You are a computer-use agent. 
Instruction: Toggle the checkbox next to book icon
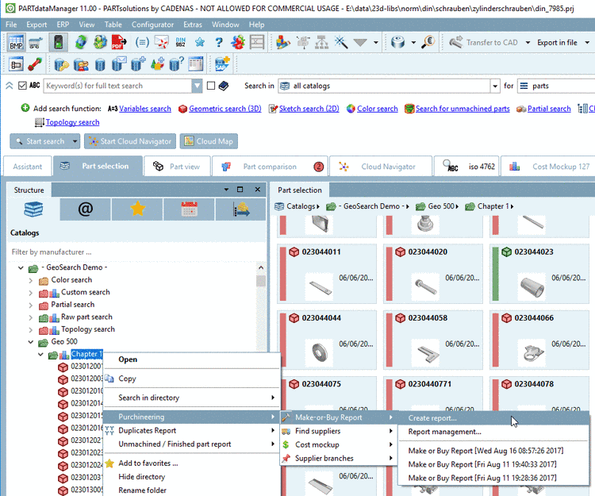click(211, 86)
